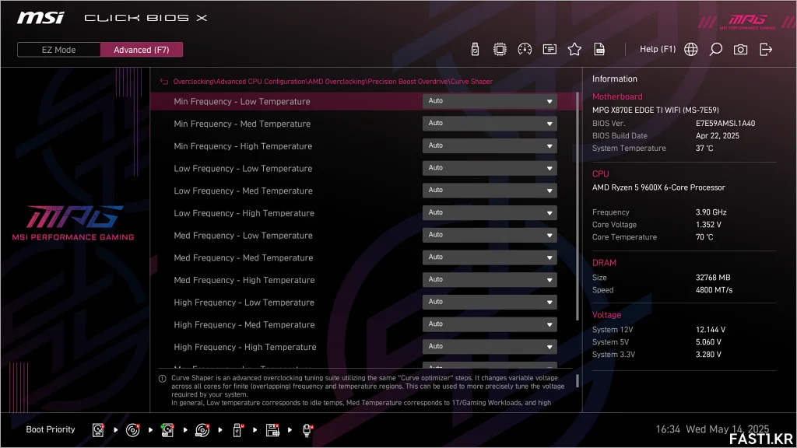Viewport: 797px width, 448px height.
Task: Open Low Frequency - High Temperature dropdown
Action: click(490, 213)
